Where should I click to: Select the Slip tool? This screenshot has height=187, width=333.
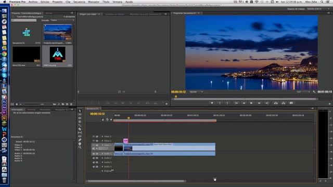[80, 132]
